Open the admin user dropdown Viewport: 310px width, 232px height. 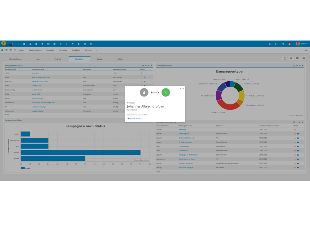302,44
